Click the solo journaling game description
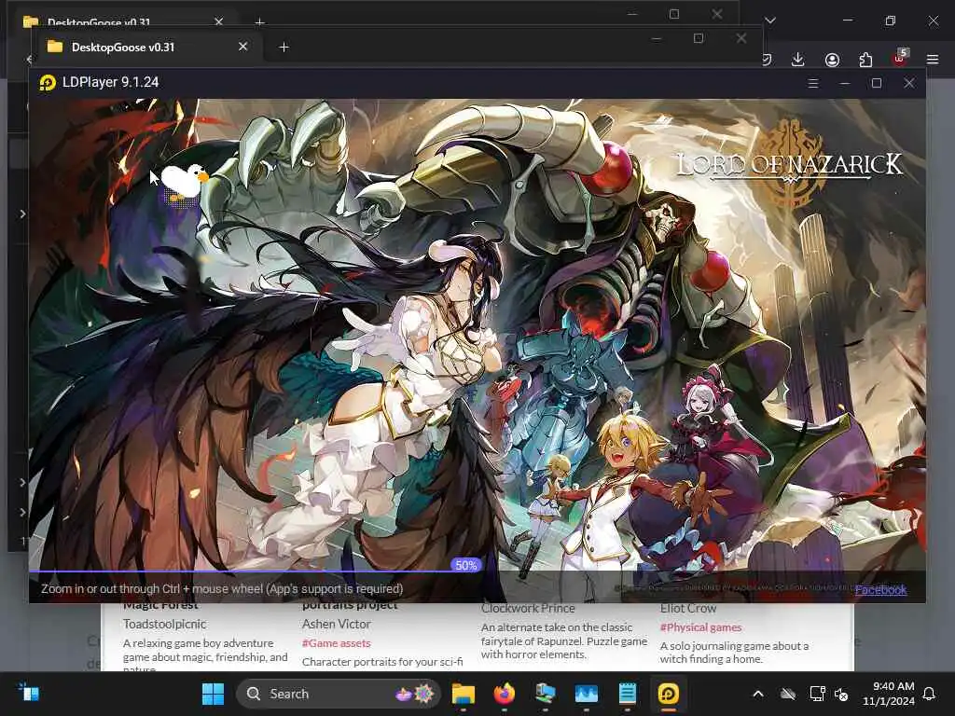Viewport: 955px width, 716px height. point(735,652)
